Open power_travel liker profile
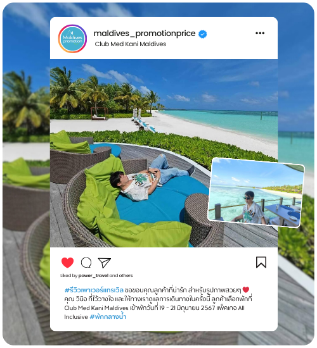The width and height of the screenshot is (317, 348). coord(93,275)
